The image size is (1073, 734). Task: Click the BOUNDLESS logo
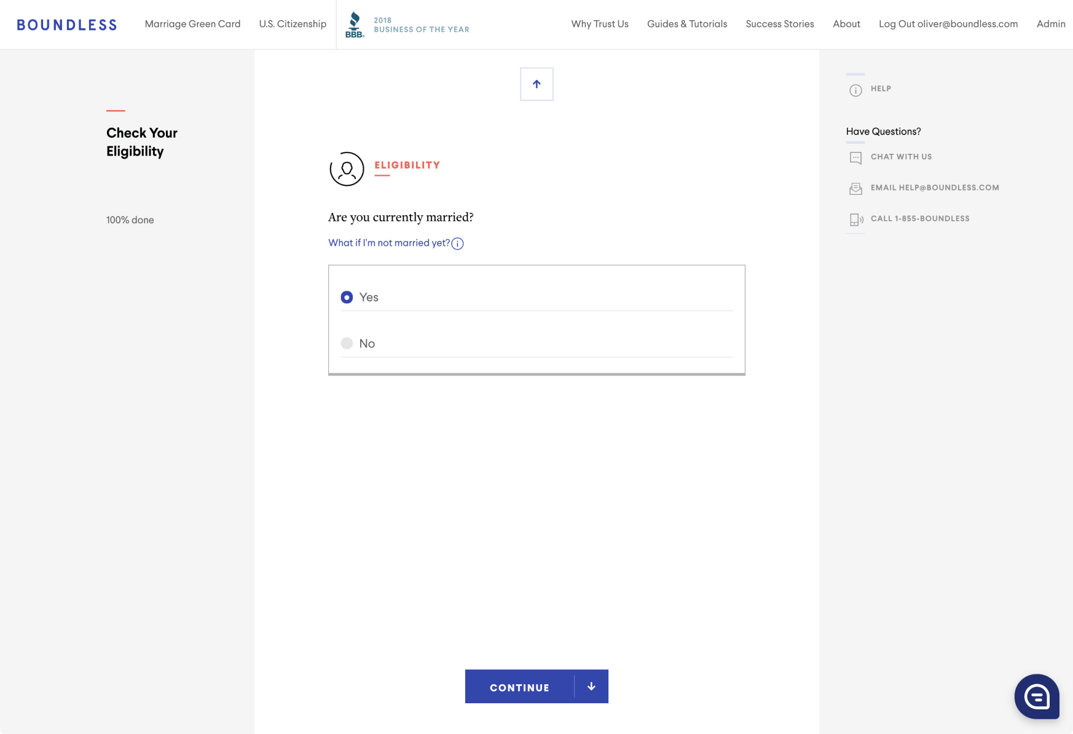pyautogui.click(x=67, y=25)
